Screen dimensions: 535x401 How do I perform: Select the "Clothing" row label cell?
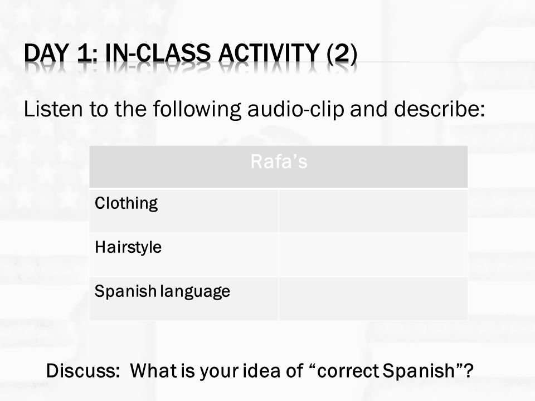184,211
